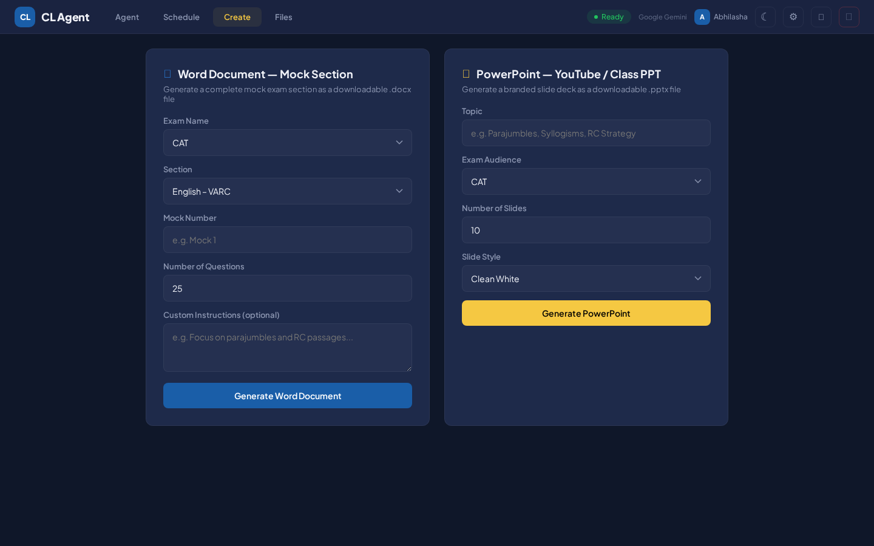Open the Slide Style dropdown showing Clean White
Image resolution: width=874 pixels, height=546 pixels.
pyautogui.click(x=586, y=278)
